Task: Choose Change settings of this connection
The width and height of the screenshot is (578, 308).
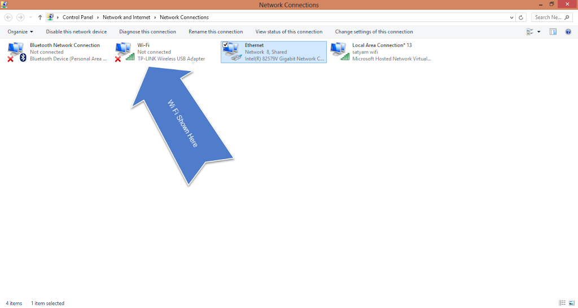Action: tap(374, 32)
